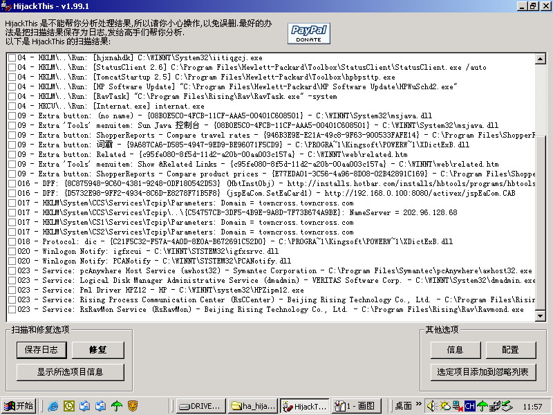Click the last tray icon beside the clock

(x=507, y=406)
